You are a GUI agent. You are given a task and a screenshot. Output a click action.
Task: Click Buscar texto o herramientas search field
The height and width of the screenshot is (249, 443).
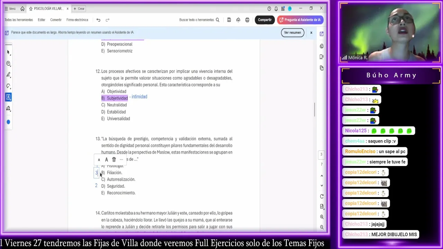[x=199, y=20]
